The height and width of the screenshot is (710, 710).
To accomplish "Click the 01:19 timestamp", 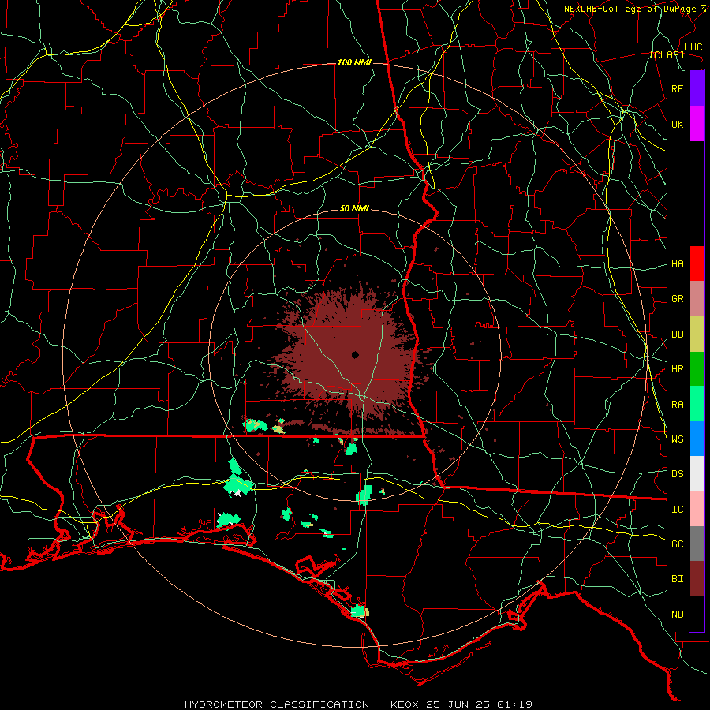I will coord(514,704).
